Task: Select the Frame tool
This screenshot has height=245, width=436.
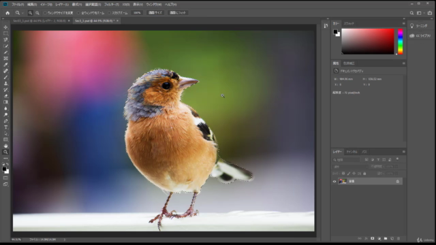Action: click(5, 59)
